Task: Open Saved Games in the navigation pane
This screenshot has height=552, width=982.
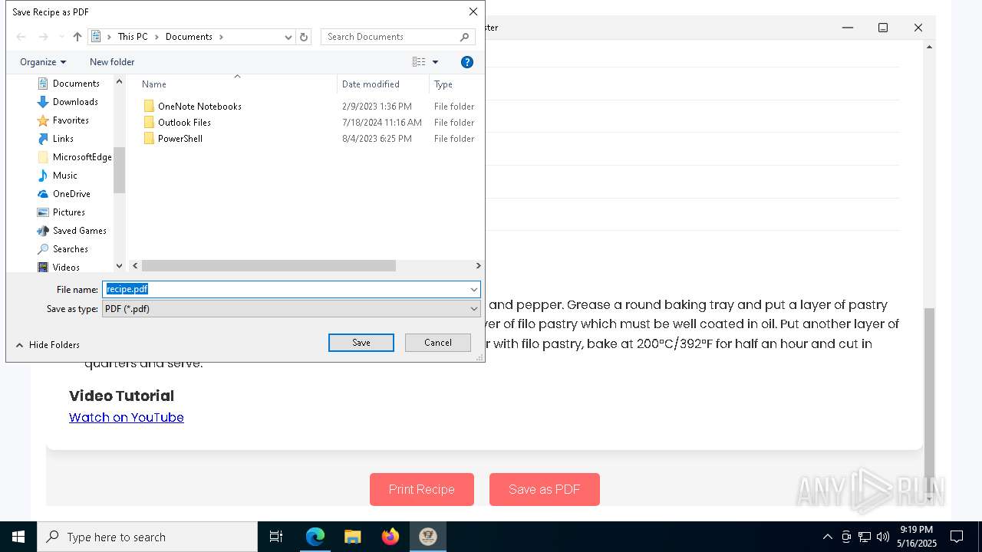Action: coord(79,231)
